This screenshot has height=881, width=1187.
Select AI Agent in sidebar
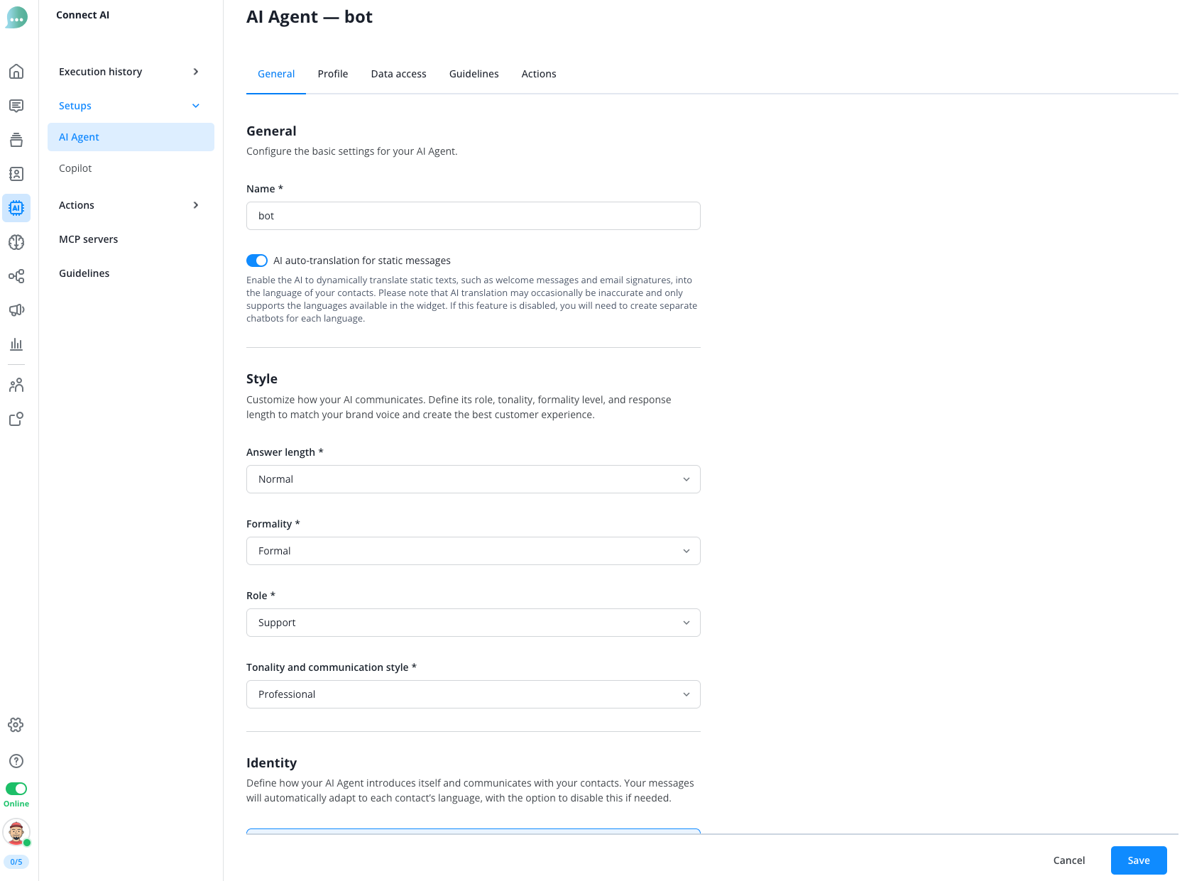click(x=131, y=137)
